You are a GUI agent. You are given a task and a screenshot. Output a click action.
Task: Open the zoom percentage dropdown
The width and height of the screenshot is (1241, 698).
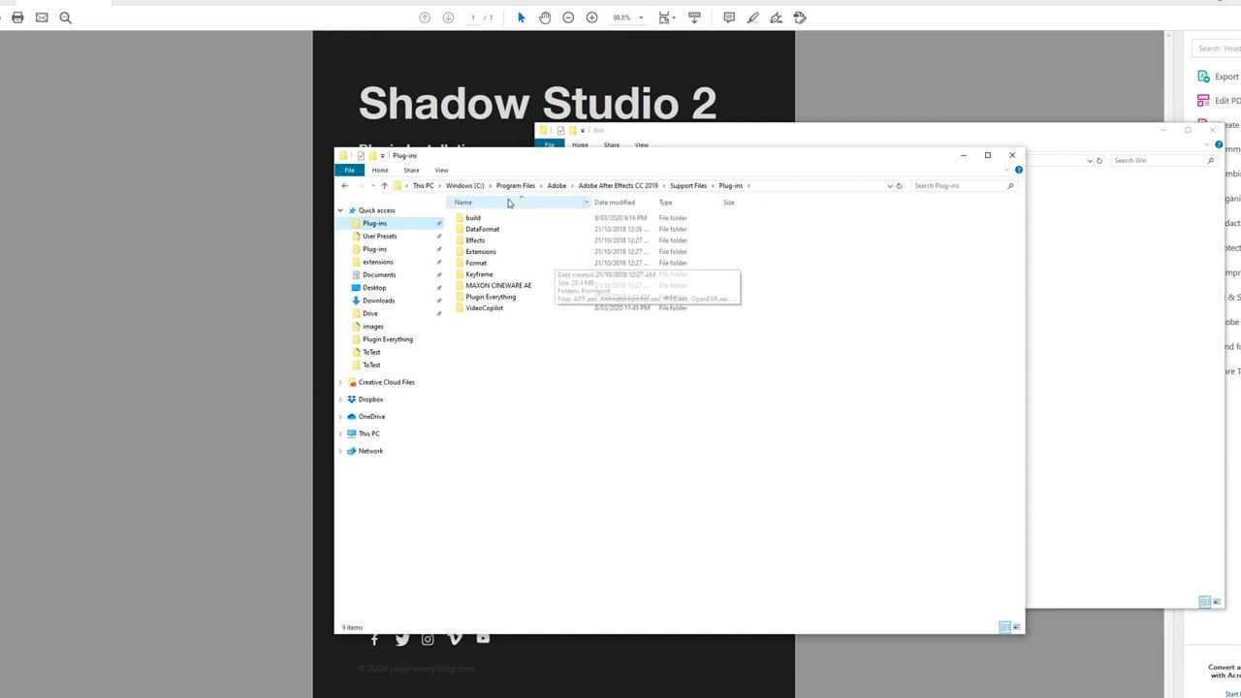[x=640, y=17]
